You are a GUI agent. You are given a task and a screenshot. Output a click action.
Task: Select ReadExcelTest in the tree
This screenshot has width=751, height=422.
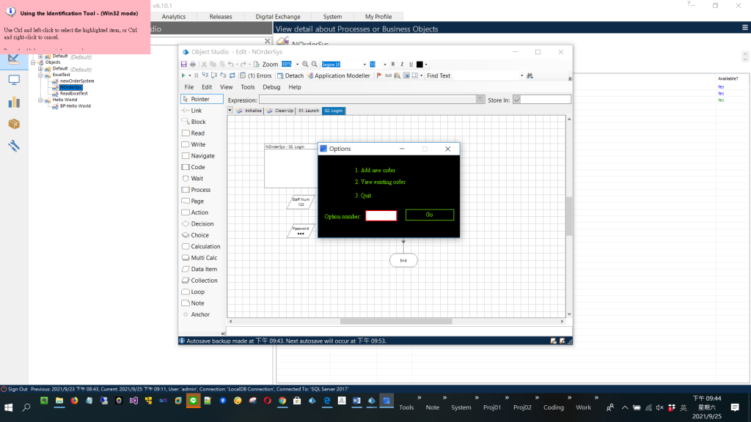point(74,94)
